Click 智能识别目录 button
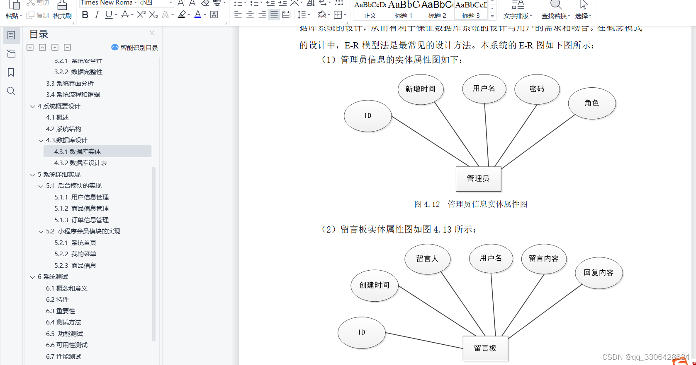Screen dimensions: 696x365 click(135, 48)
